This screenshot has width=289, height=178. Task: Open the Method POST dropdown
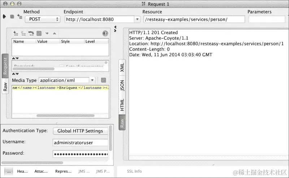click(43, 19)
